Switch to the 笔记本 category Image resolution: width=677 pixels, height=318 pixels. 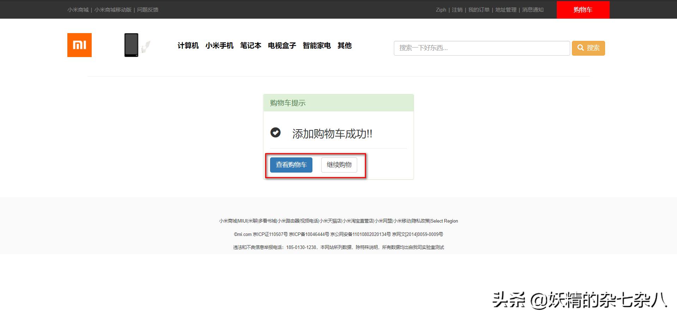coord(251,45)
